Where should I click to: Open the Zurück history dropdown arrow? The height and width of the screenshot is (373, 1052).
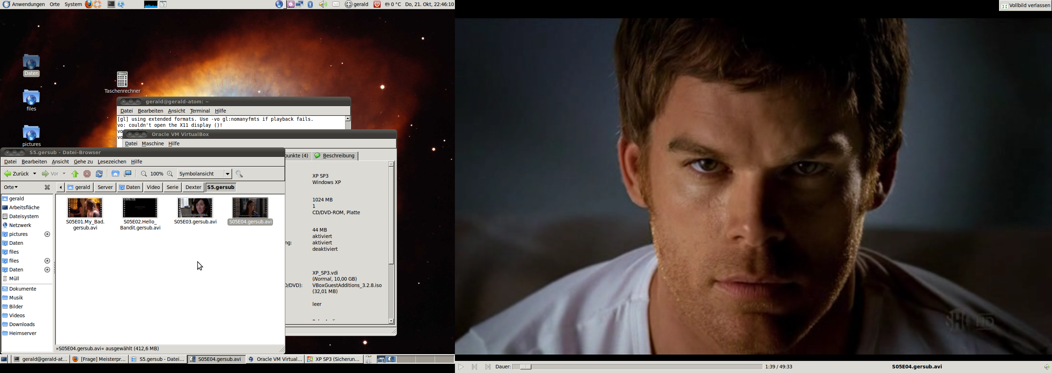point(35,174)
